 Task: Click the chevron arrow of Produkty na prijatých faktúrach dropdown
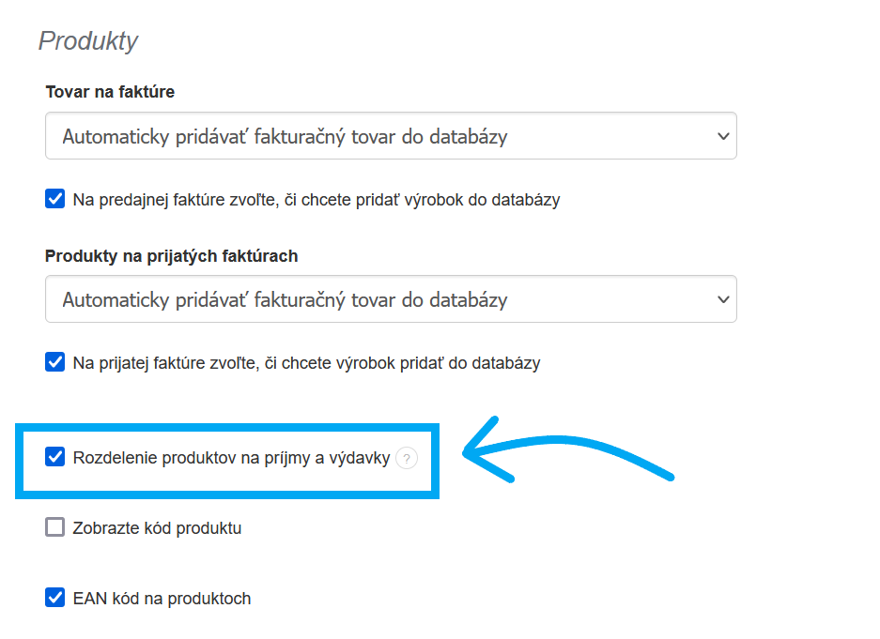(x=722, y=299)
